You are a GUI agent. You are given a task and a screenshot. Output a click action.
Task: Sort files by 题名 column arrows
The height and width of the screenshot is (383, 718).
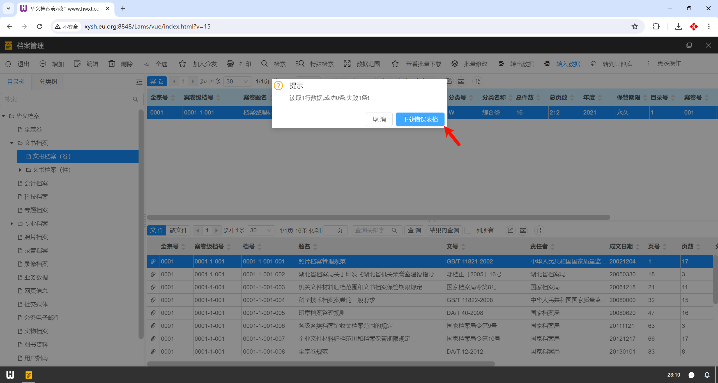pyautogui.click(x=315, y=247)
